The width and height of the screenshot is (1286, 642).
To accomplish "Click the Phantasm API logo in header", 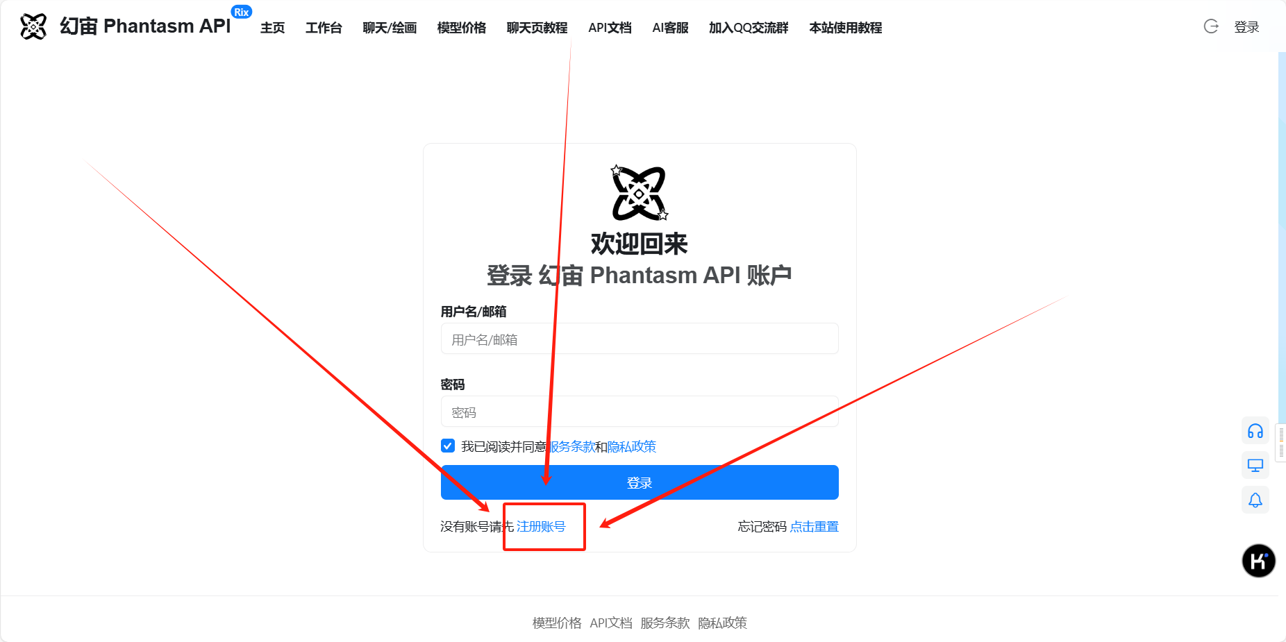I will coord(33,26).
